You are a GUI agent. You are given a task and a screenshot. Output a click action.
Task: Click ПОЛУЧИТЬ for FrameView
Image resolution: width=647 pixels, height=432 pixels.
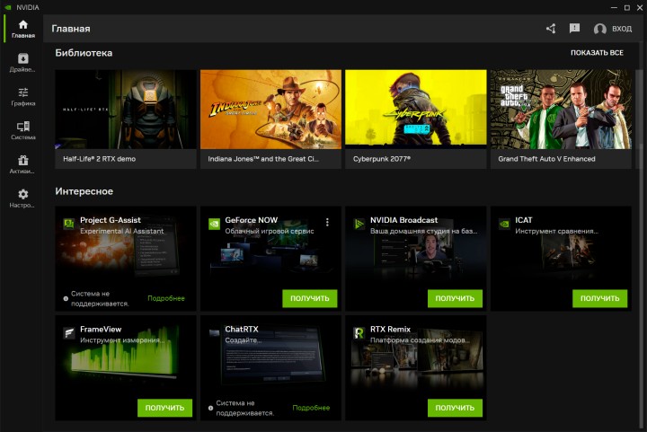(164, 408)
